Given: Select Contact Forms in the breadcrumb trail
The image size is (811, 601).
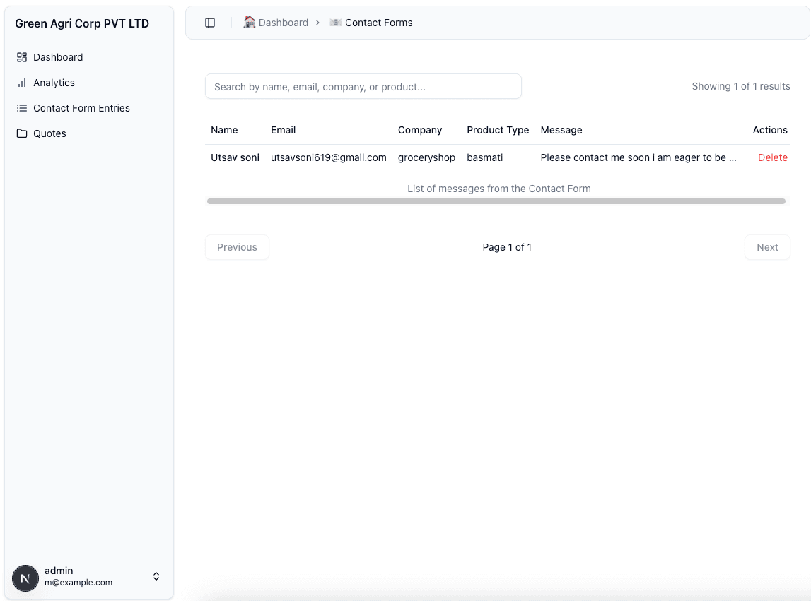Looking at the screenshot, I should point(378,22).
